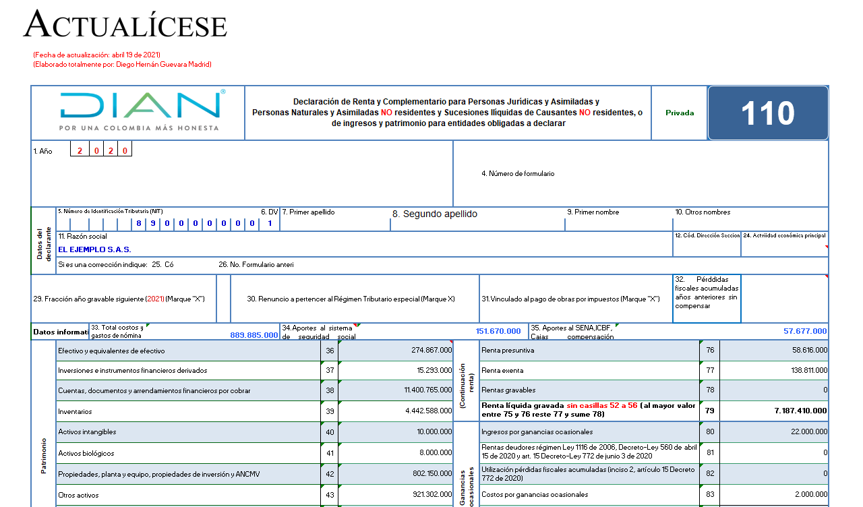The width and height of the screenshot is (863, 507).
Task: Select the 'Fecha de actualización: abril 19 de 2021' text
Action: tap(96, 55)
